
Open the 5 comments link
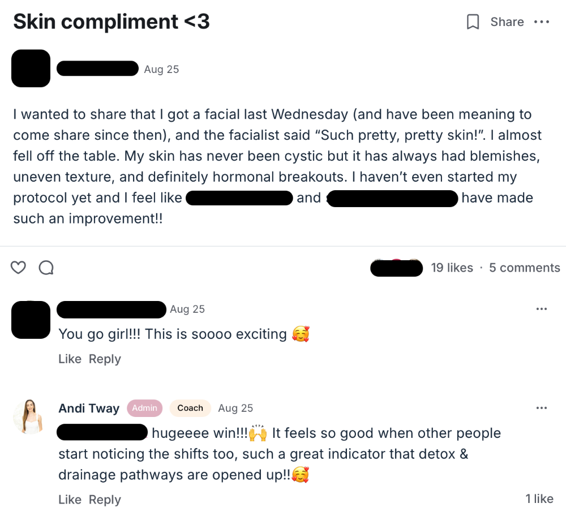coord(525,268)
